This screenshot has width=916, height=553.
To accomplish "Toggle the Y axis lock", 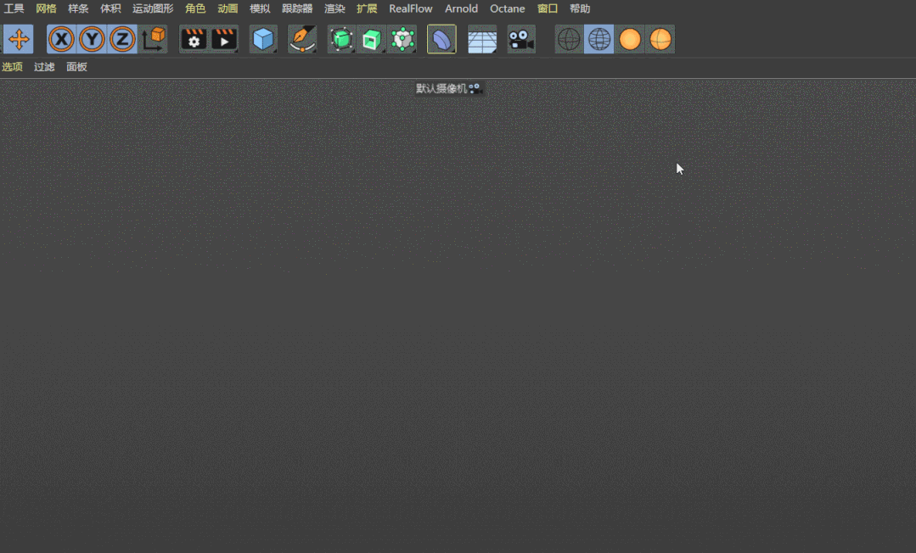I will coord(92,39).
